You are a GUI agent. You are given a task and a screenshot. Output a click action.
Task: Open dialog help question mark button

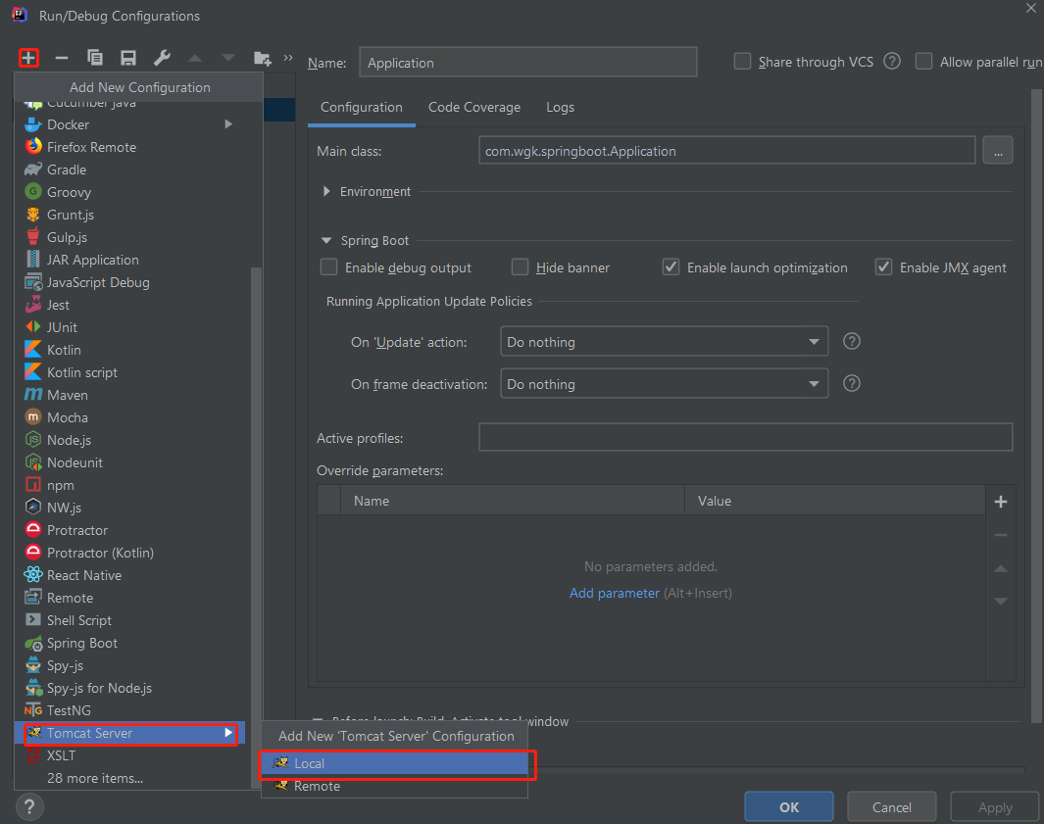point(29,807)
